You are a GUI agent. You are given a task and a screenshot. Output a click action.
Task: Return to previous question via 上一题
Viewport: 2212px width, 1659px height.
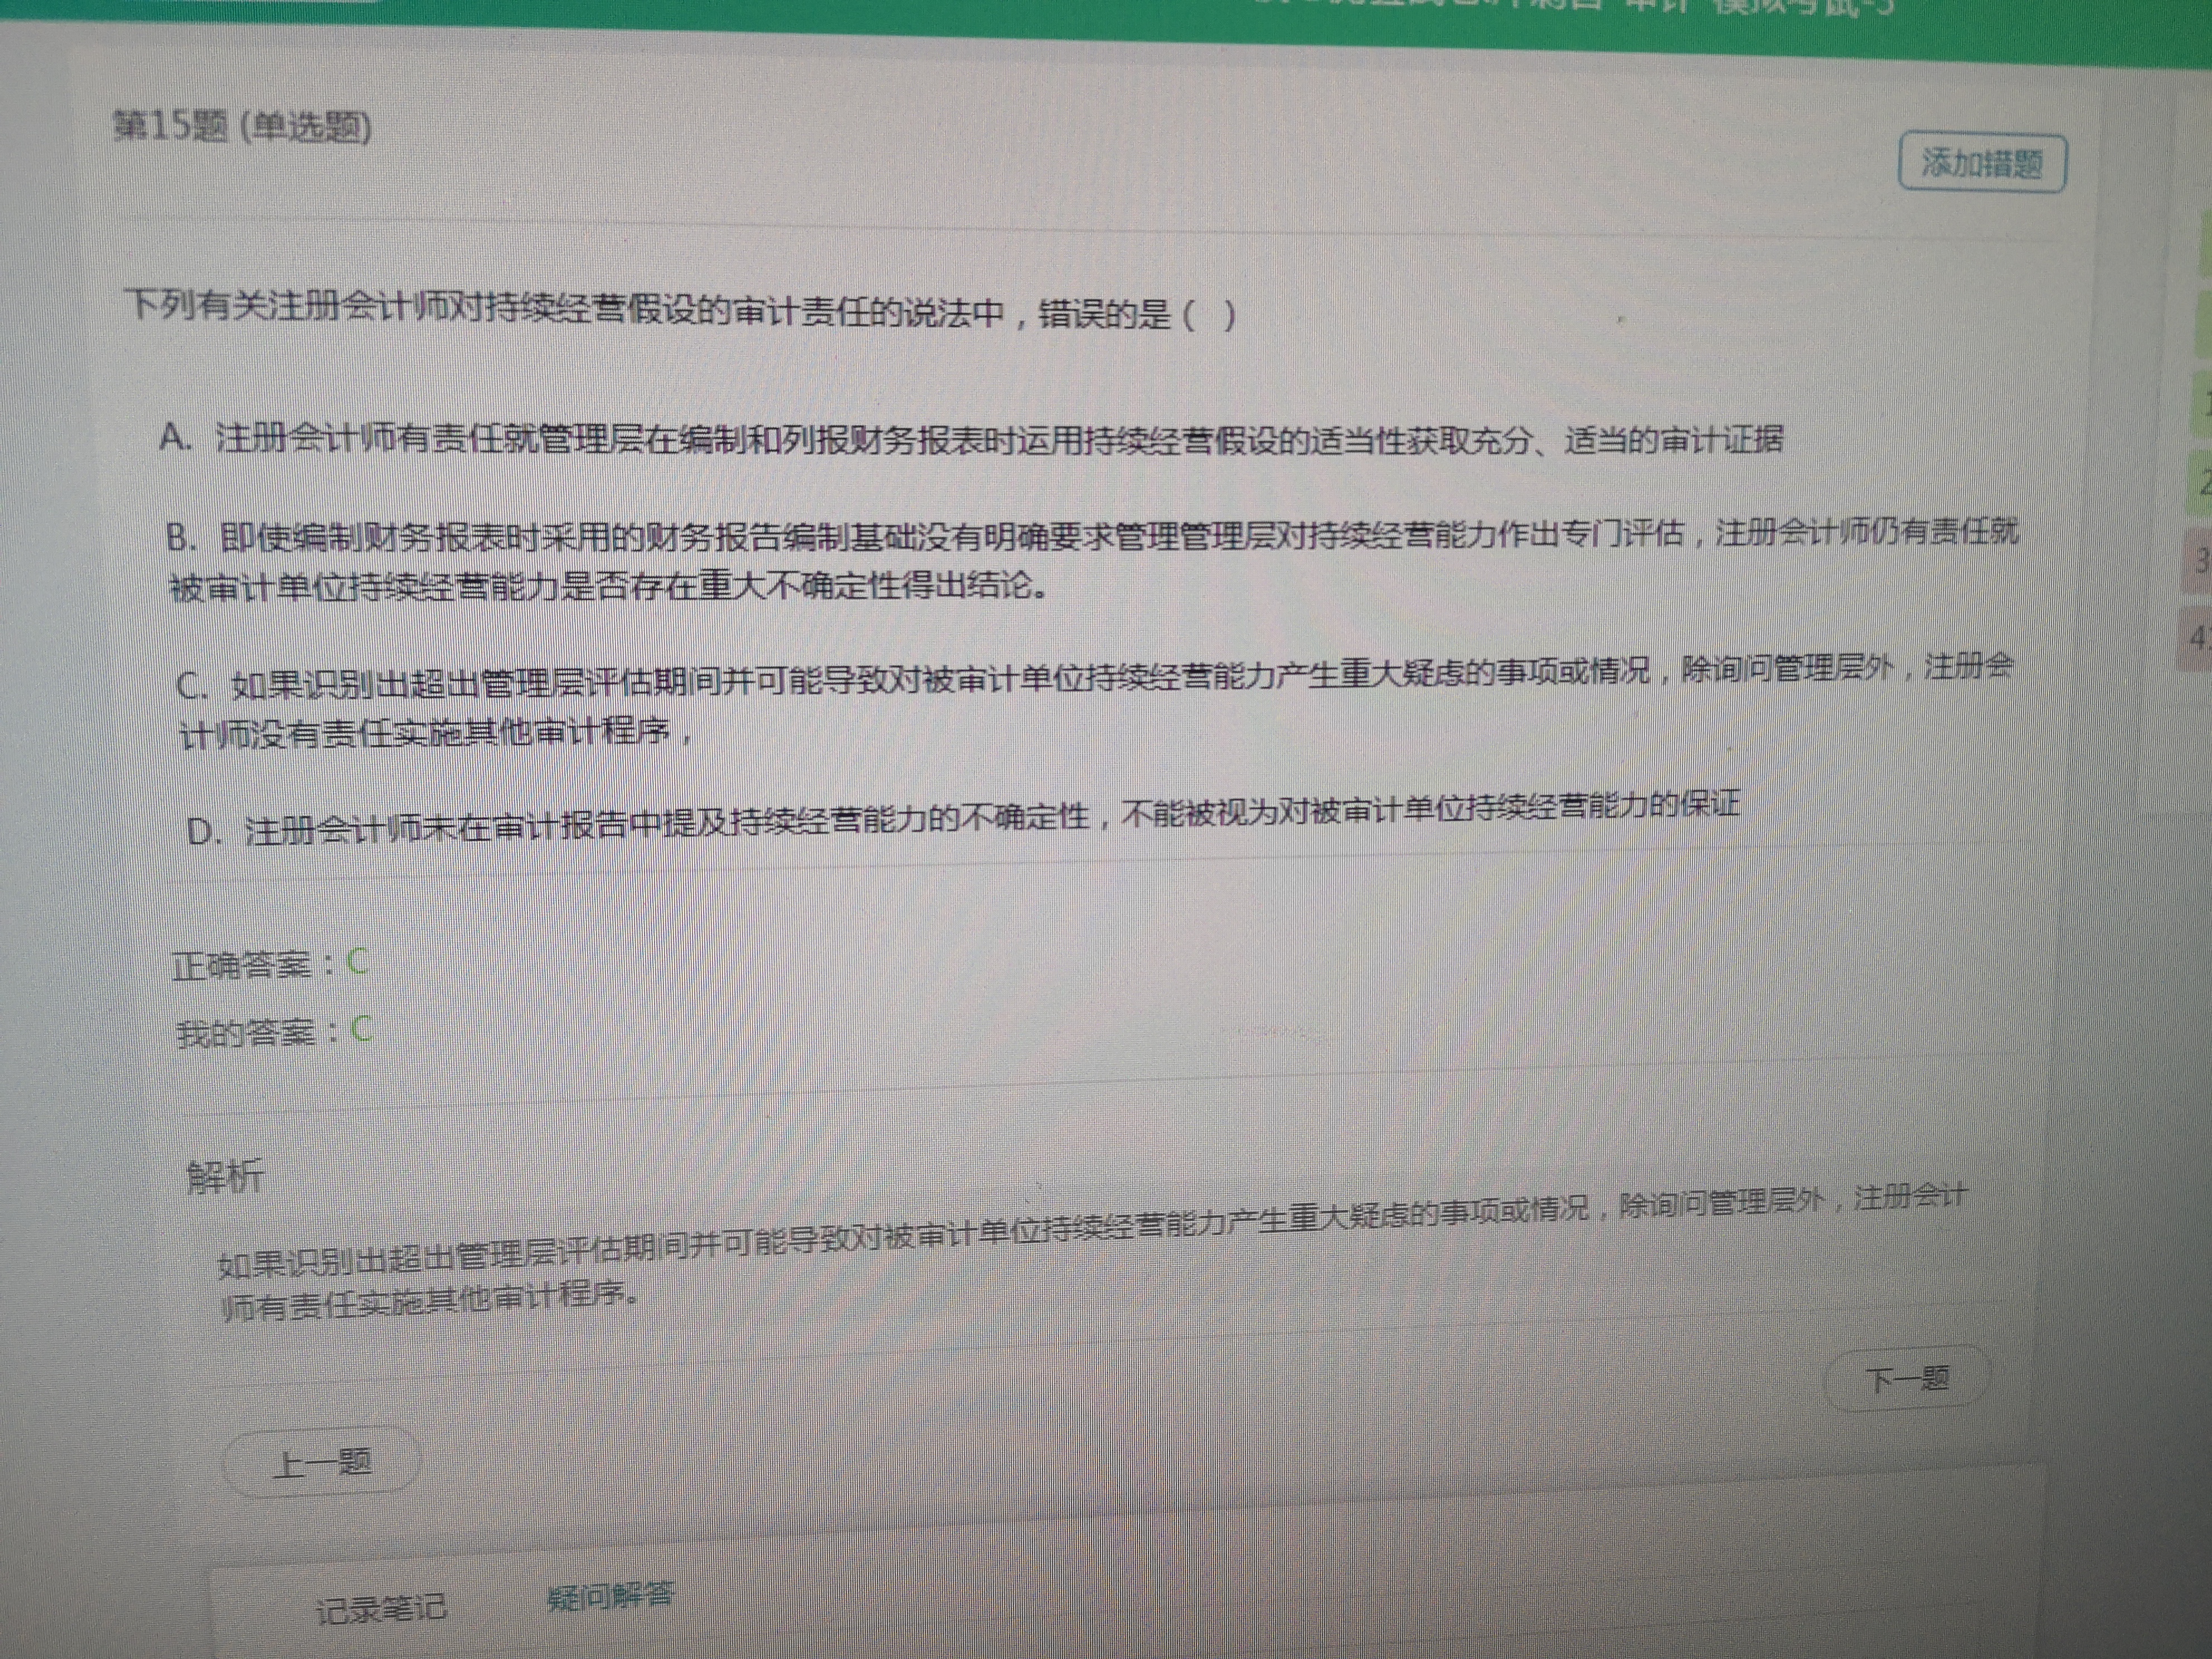tap(321, 1464)
